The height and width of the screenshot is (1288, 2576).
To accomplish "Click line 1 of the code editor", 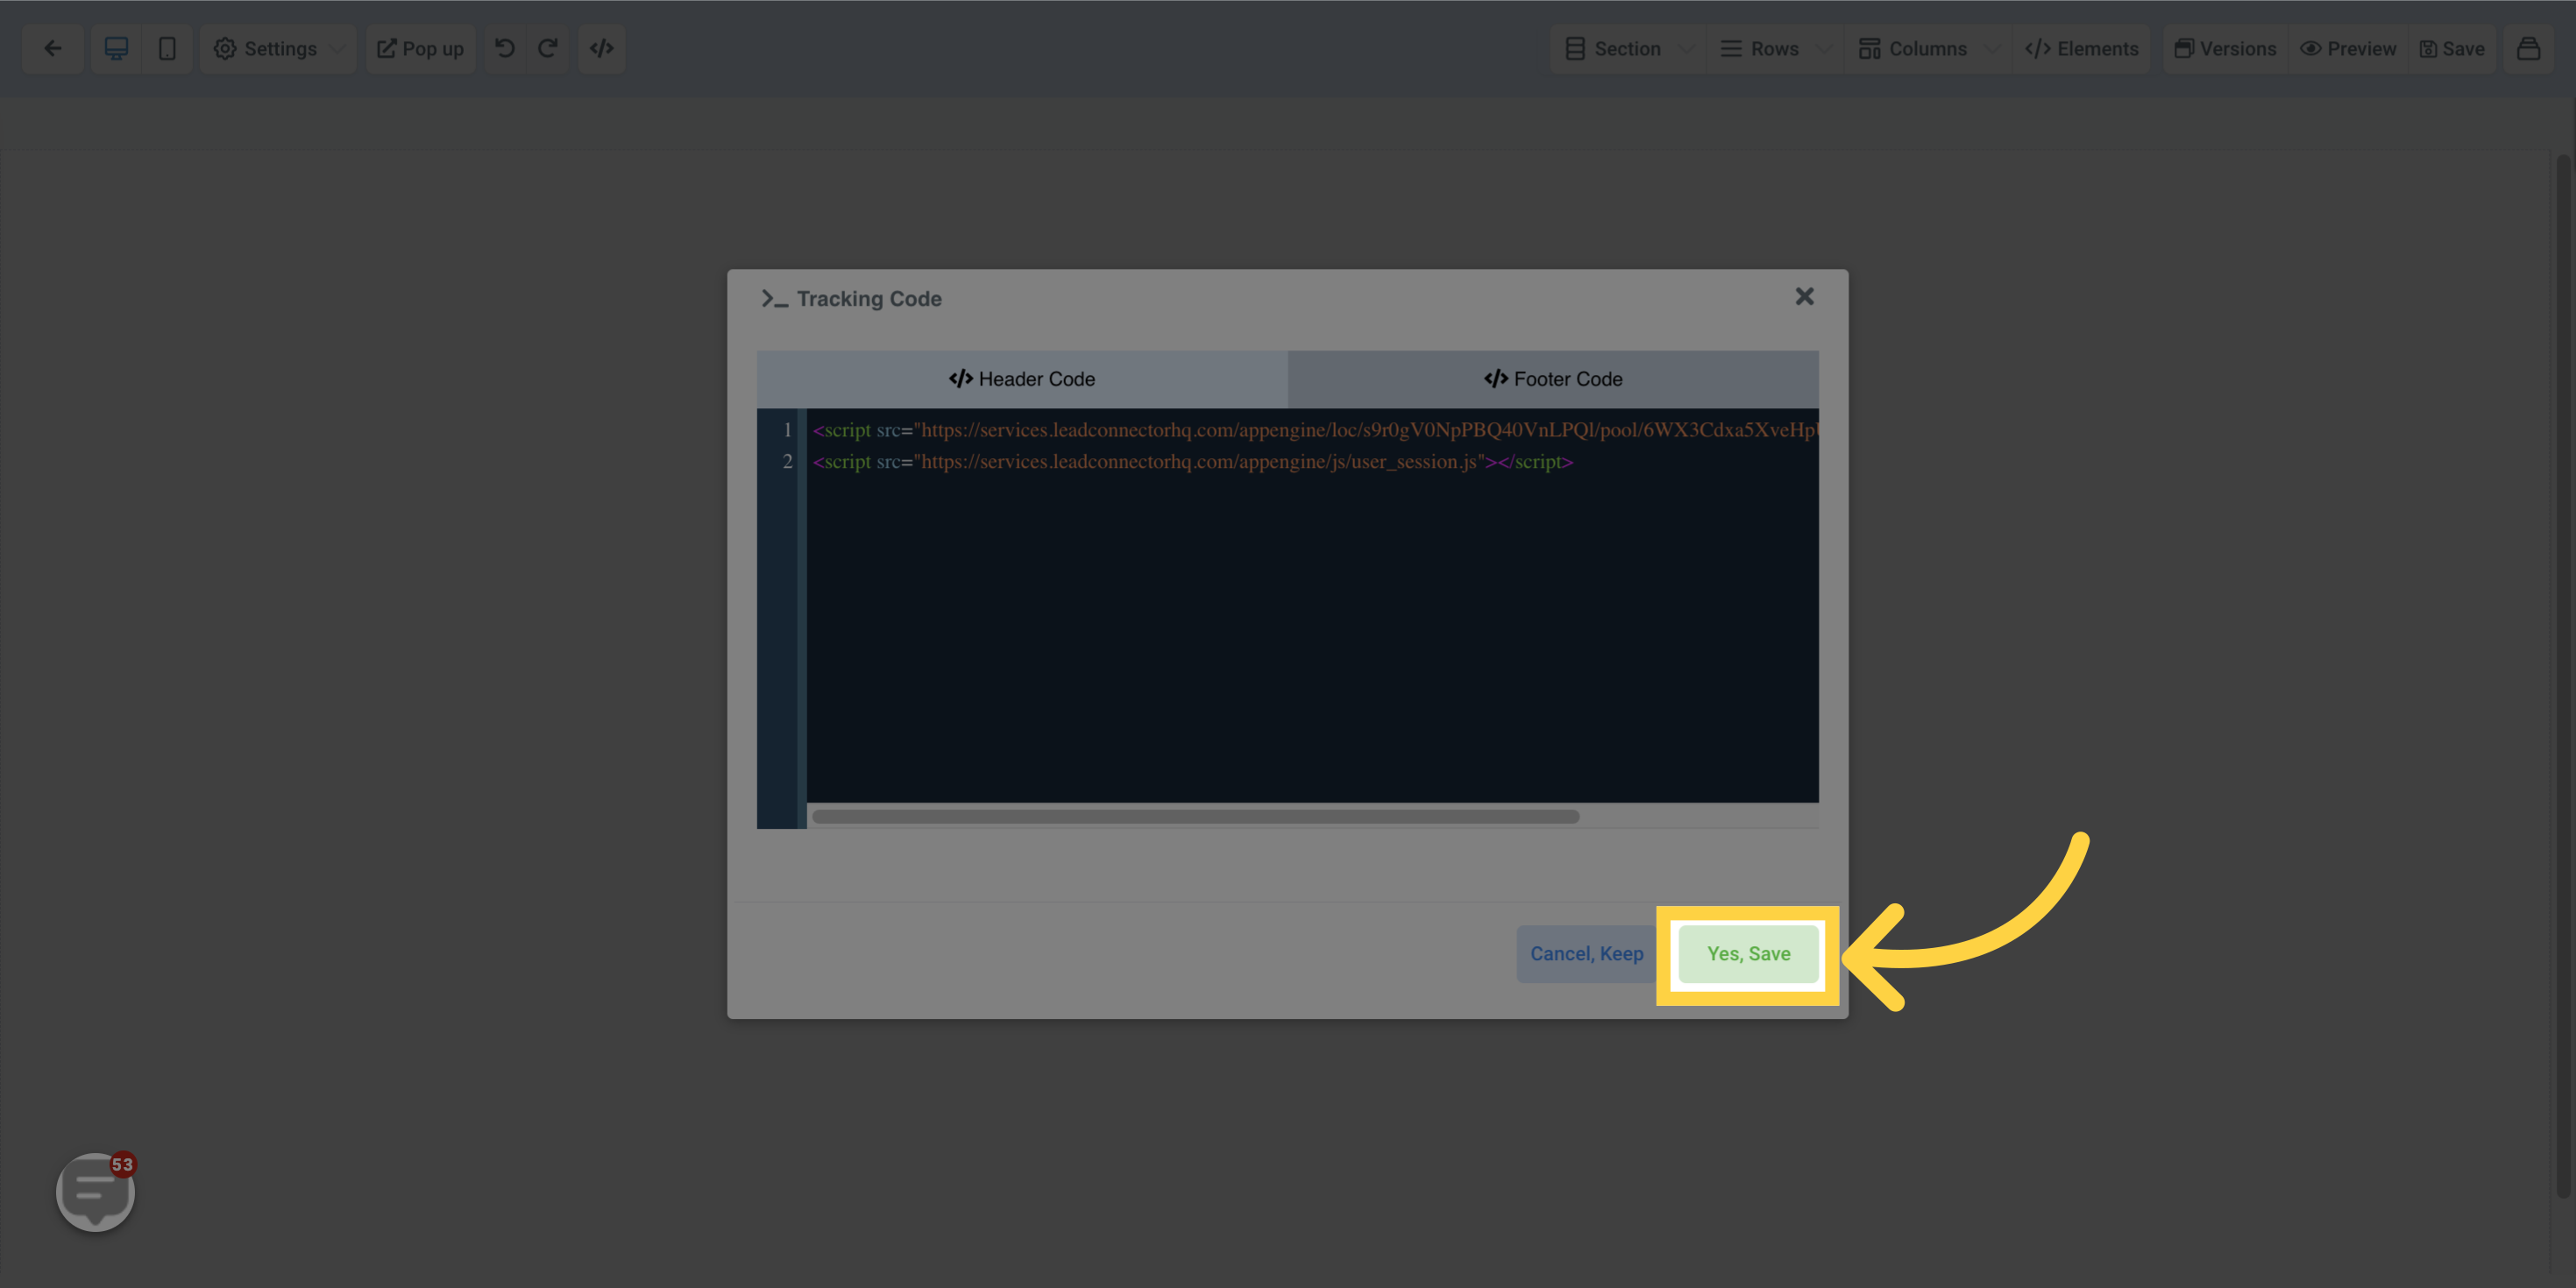I will click(1313, 430).
